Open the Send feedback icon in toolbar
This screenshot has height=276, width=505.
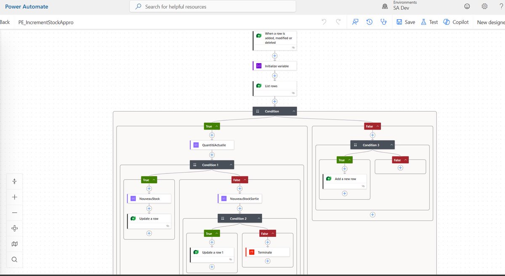click(355, 22)
